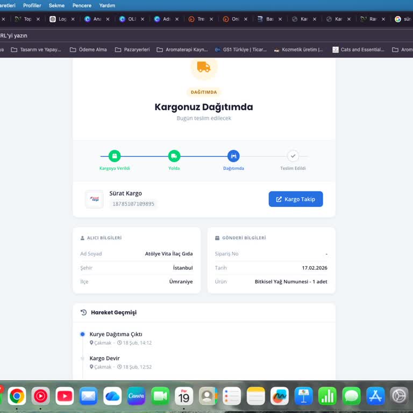This screenshot has height=413, width=413.
Task: Open Calendar showing 19 in Dock
Action: (x=184, y=396)
